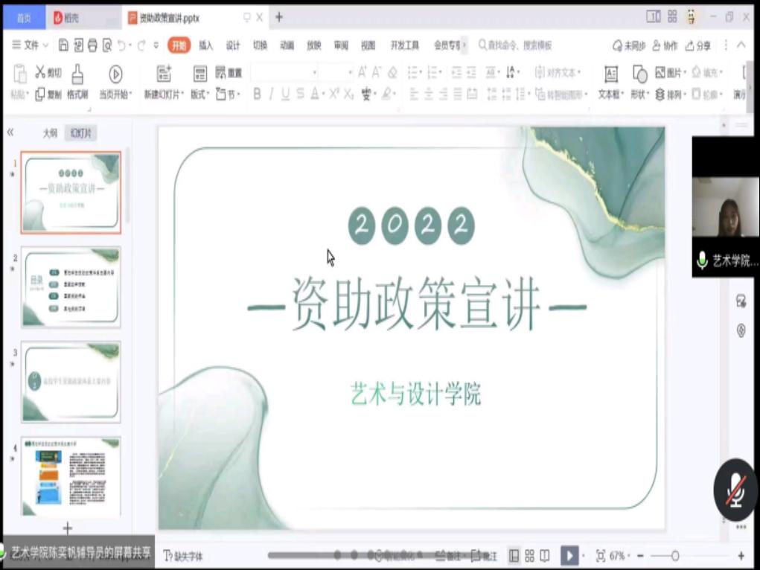Select slide 2 thumbnail with 目录
This screenshot has width=760, height=570.
pos(71,287)
